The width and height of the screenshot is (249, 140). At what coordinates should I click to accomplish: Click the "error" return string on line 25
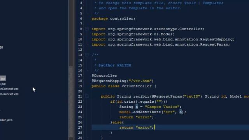pos(144,117)
